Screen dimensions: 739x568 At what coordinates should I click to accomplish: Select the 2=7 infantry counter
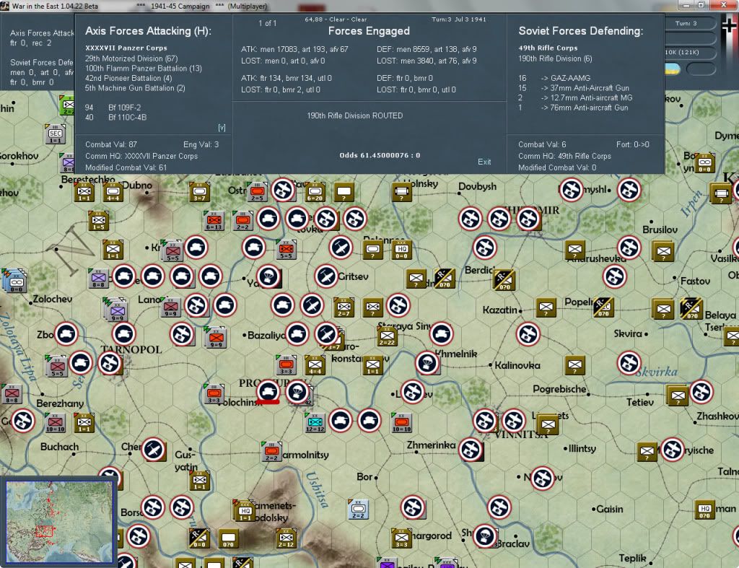344,307
